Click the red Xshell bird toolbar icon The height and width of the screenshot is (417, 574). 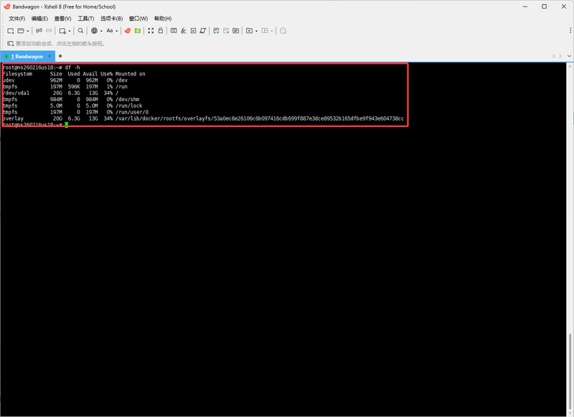pyautogui.click(x=128, y=31)
